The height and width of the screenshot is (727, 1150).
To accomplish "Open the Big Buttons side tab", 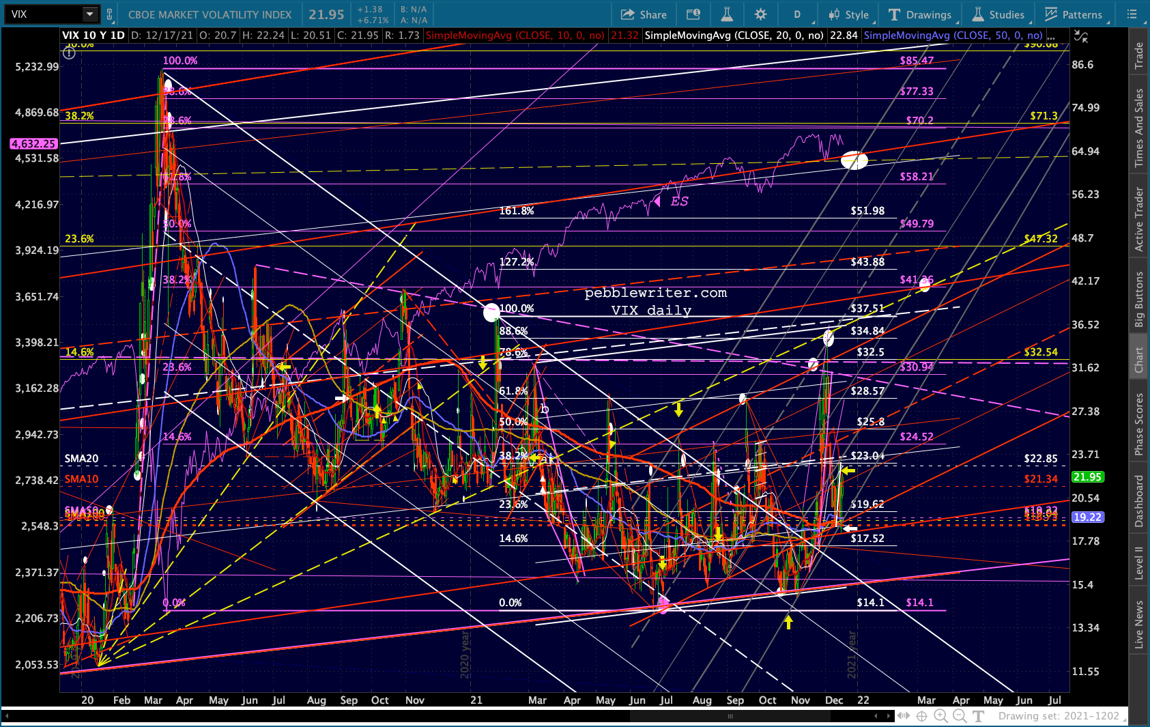I will [x=1138, y=299].
